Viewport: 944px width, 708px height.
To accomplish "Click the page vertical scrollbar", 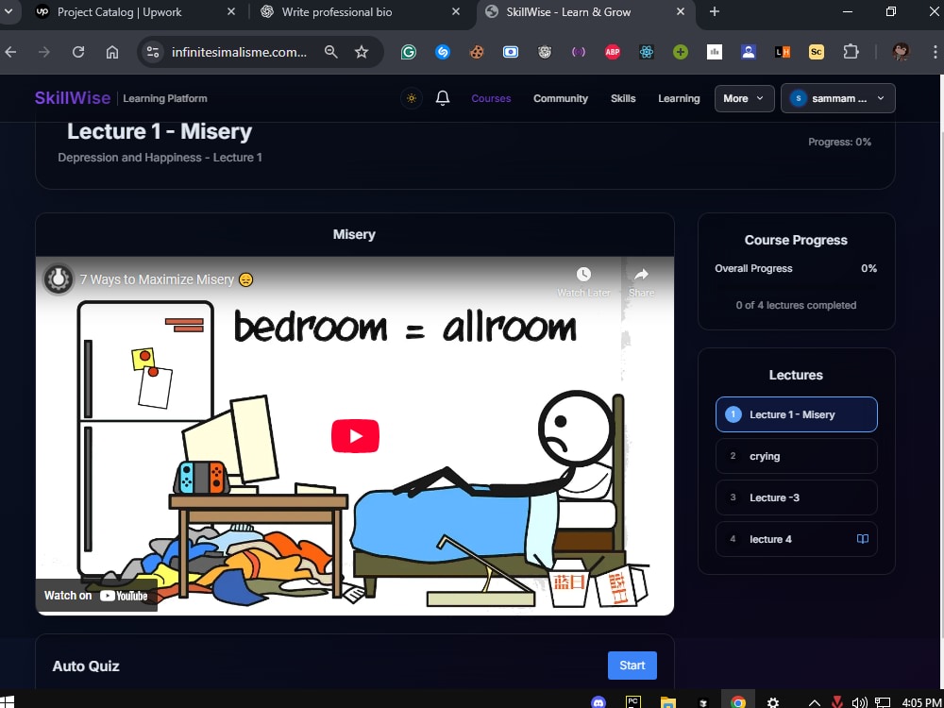I will pos(940,385).
